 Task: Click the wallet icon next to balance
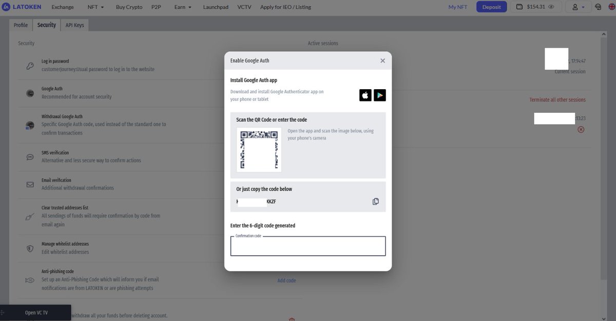(519, 7)
